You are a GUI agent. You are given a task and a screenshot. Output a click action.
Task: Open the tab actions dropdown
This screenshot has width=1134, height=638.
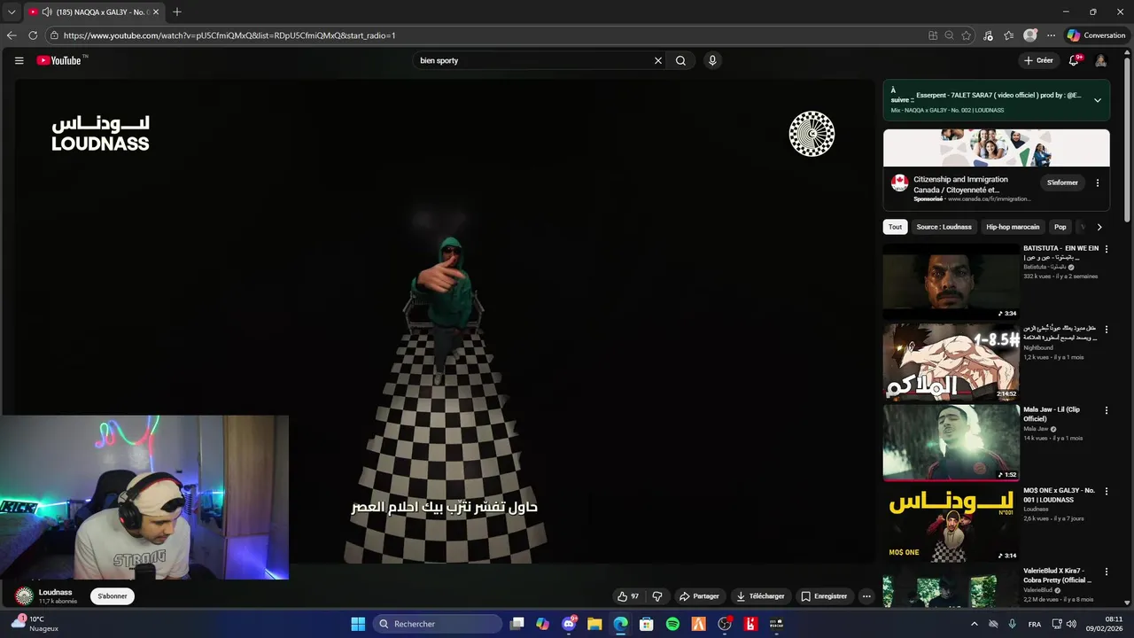[x=12, y=12]
